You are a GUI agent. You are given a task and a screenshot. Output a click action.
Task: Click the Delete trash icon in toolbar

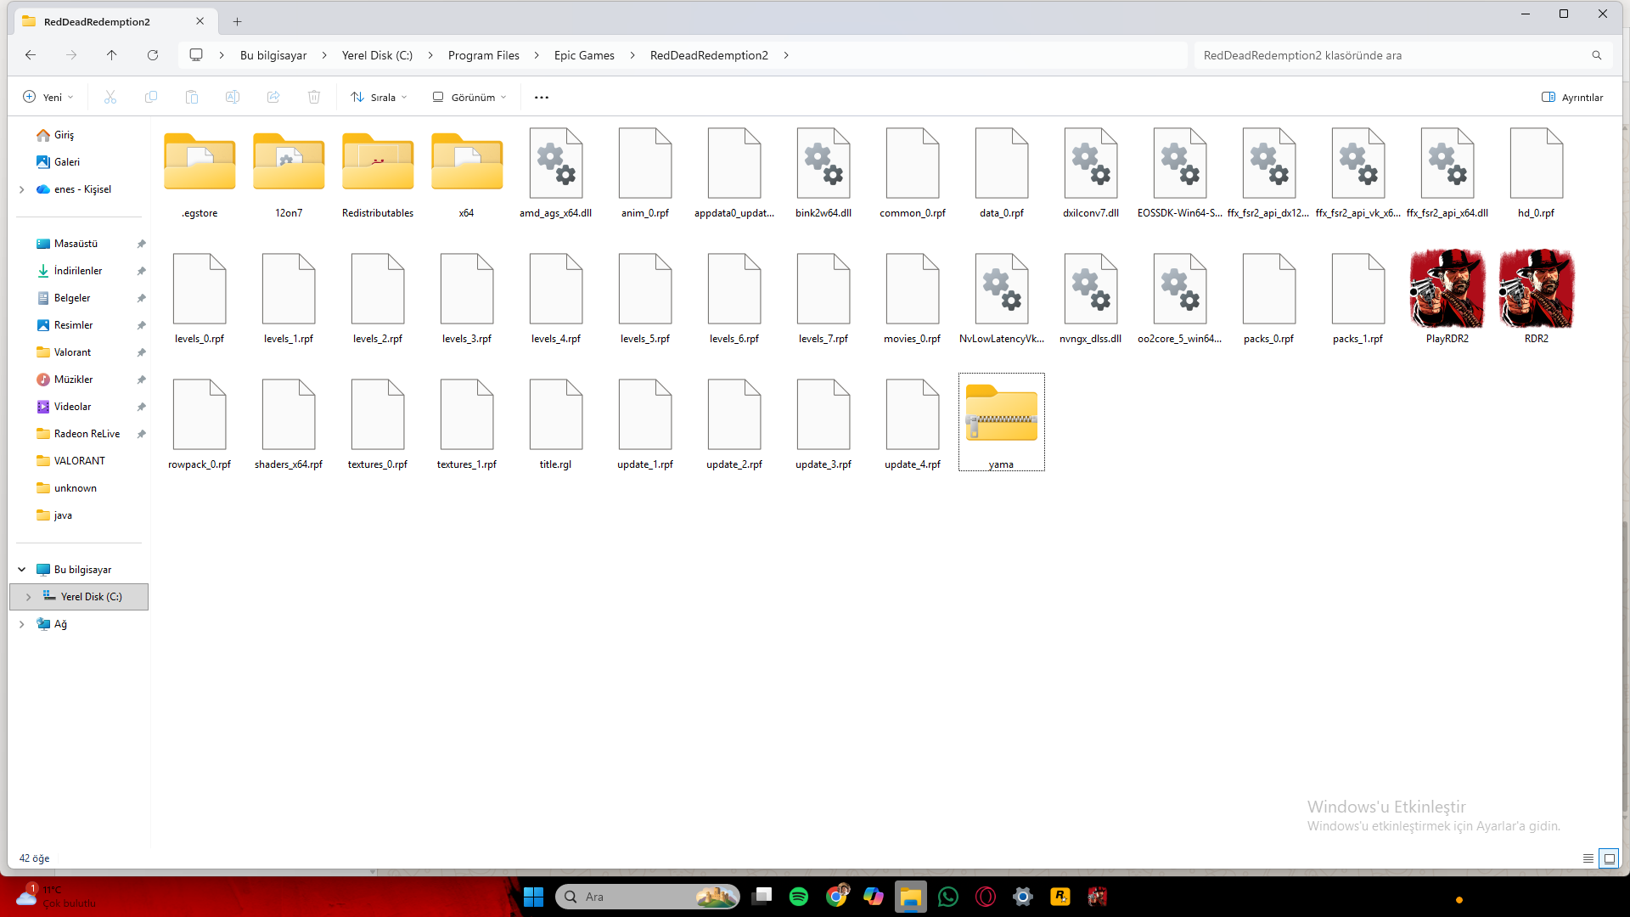click(x=314, y=97)
